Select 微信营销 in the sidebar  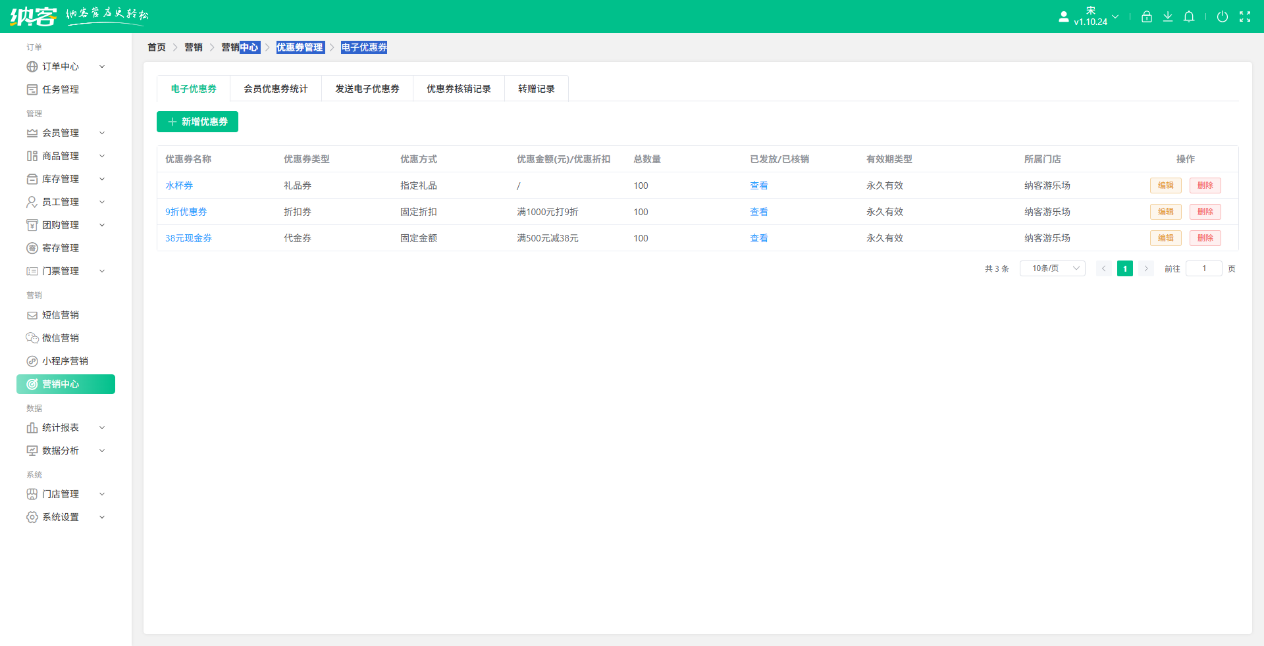pos(61,337)
